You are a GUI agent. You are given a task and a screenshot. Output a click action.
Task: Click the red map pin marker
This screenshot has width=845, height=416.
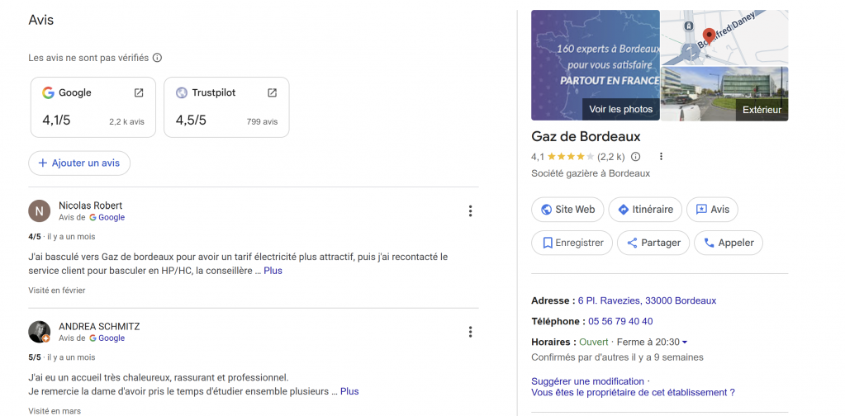[x=710, y=36]
